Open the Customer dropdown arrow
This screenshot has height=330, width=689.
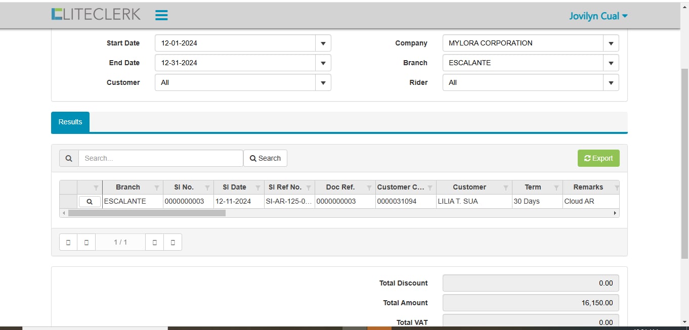coord(323,83)
